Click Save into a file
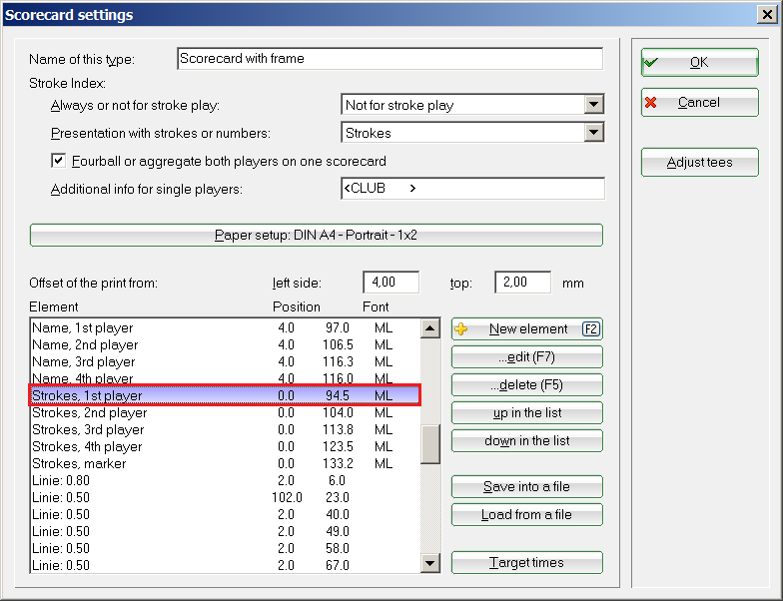Image resolution: width=783 pixels, height=601 pixels. click(527, 487)
